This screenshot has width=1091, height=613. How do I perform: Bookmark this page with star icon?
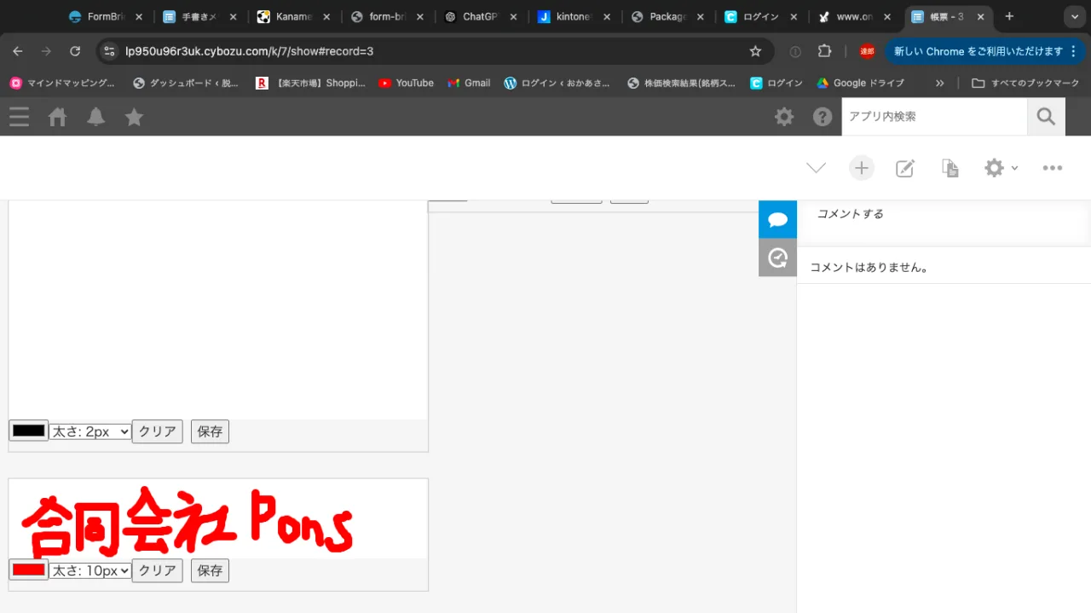pyautogui.click(x=755, y=51)
